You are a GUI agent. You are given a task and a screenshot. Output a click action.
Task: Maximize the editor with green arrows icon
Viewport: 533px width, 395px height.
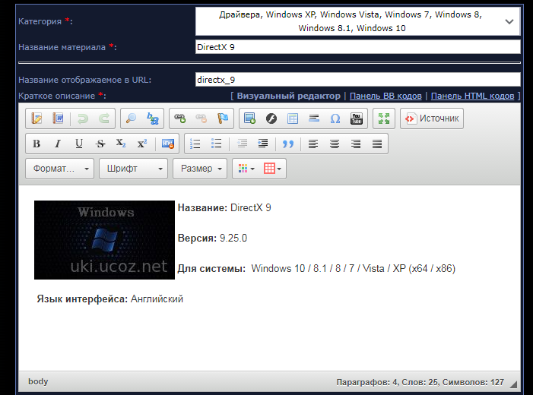click(x=384, y=118)
